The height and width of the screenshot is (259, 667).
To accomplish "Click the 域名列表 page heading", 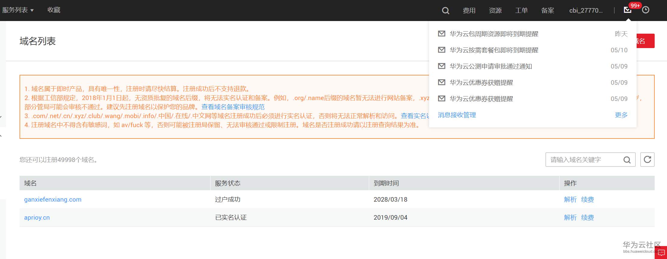I will 38,41.
